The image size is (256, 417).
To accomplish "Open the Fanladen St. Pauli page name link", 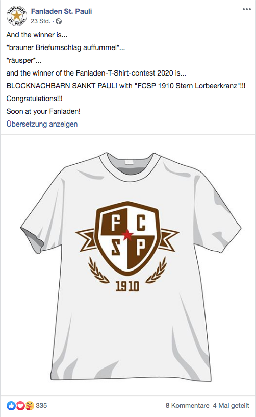I will coord(61,11).
